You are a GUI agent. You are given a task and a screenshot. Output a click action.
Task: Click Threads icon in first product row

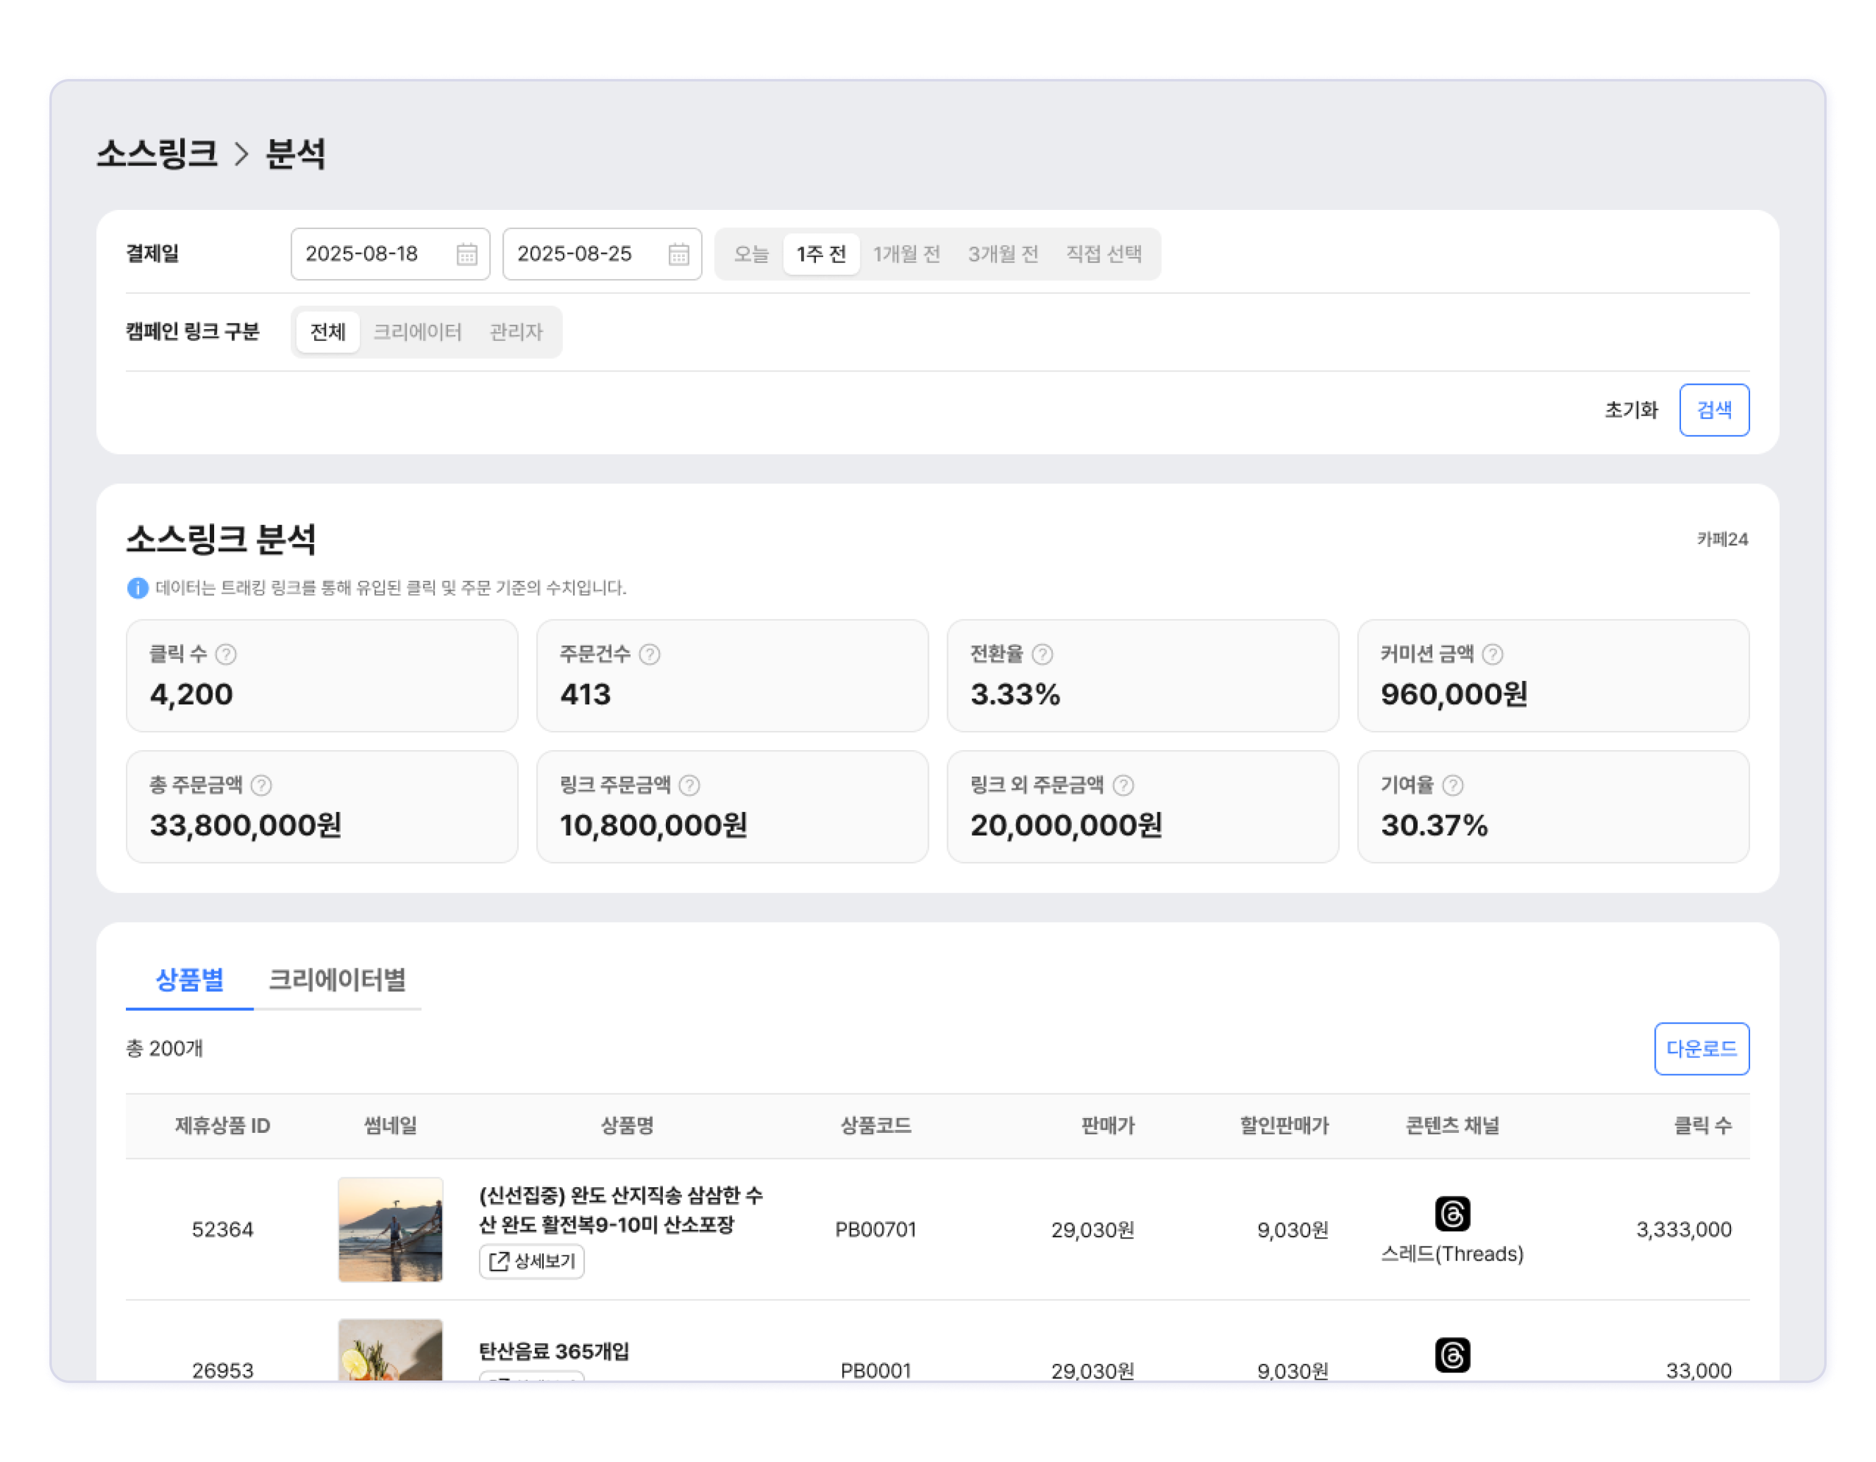(1451, 1214)
